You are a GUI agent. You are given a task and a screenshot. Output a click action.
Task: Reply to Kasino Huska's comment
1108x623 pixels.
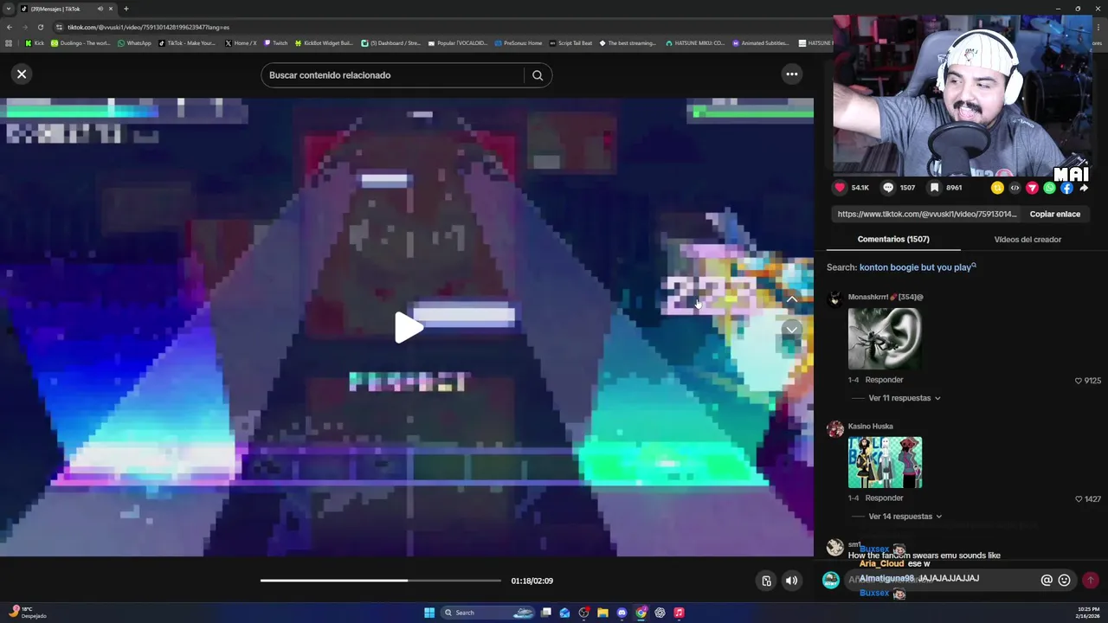884,498
